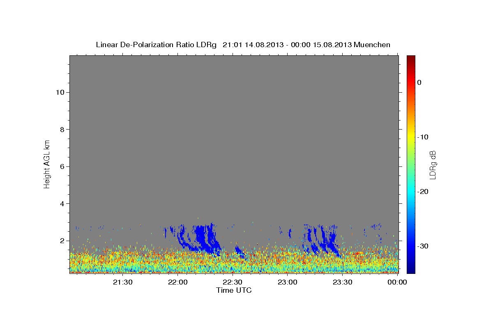493x328 pixels.
Task: Click the dark red top of colorbar
Action: coord(411,59)
